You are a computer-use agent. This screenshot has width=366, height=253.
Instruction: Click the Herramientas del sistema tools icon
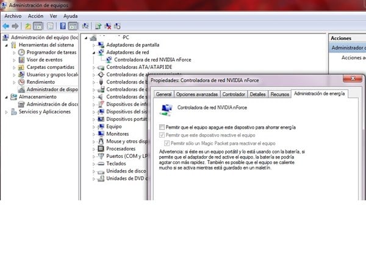(x=14, y=45)
